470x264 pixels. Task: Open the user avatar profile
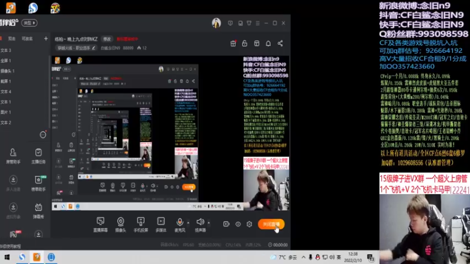216,23
